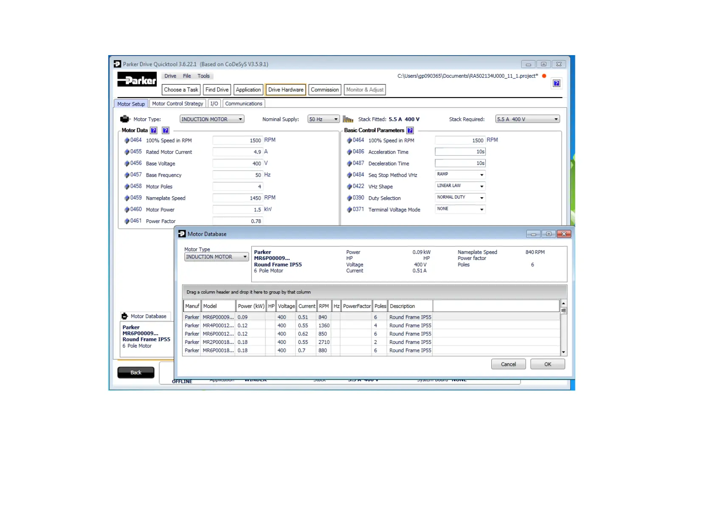Click Commission button

tap(325, 89)
